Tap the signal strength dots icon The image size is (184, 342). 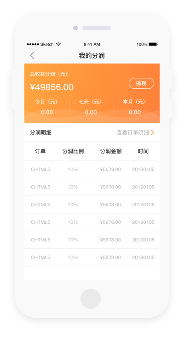33,44
